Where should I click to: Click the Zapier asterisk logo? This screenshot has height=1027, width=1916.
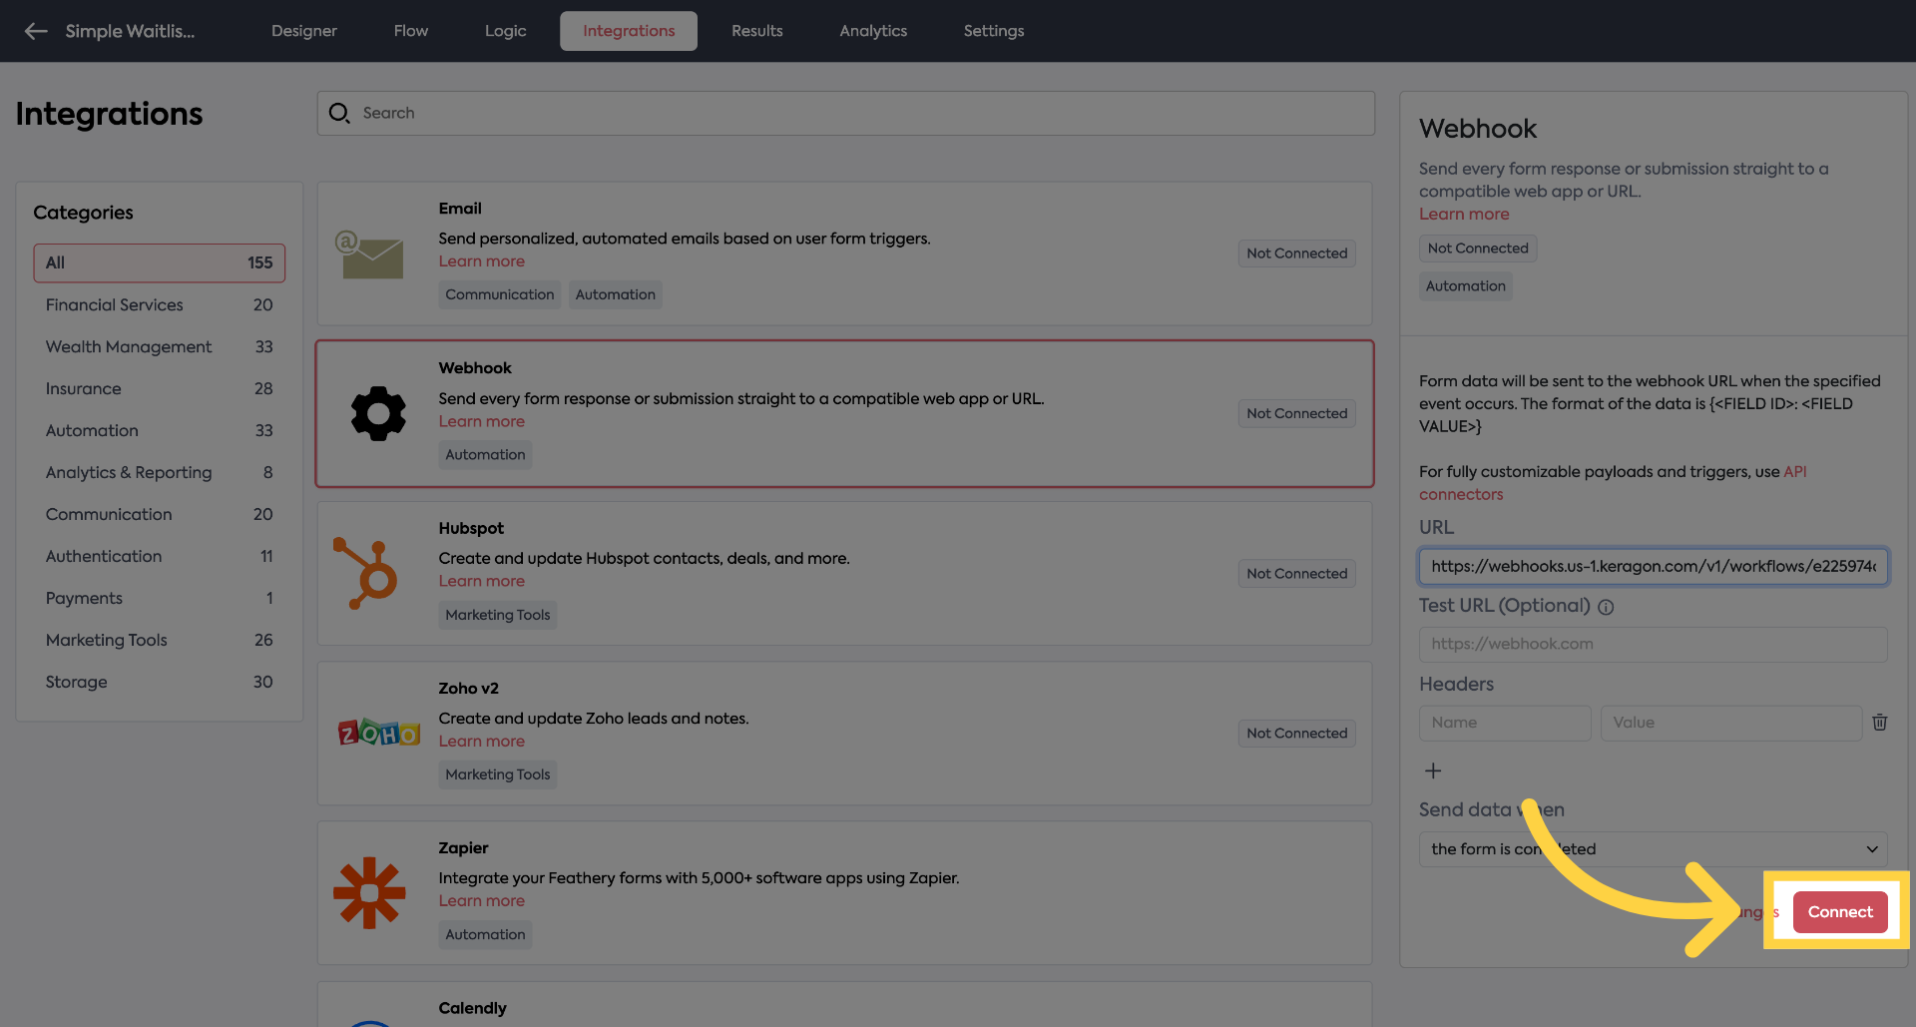click(x=369, y=893)
